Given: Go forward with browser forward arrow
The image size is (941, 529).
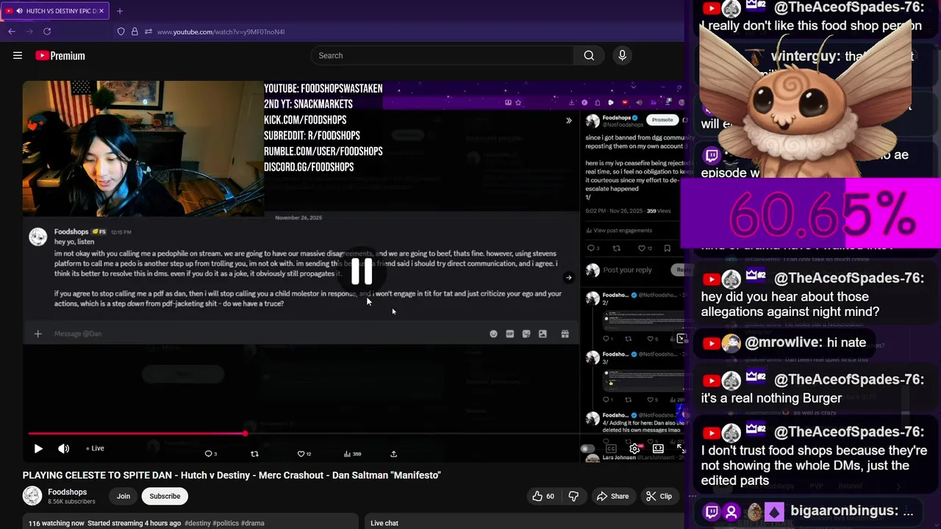Looking at the screenshot, I should [x=29, y=32].
